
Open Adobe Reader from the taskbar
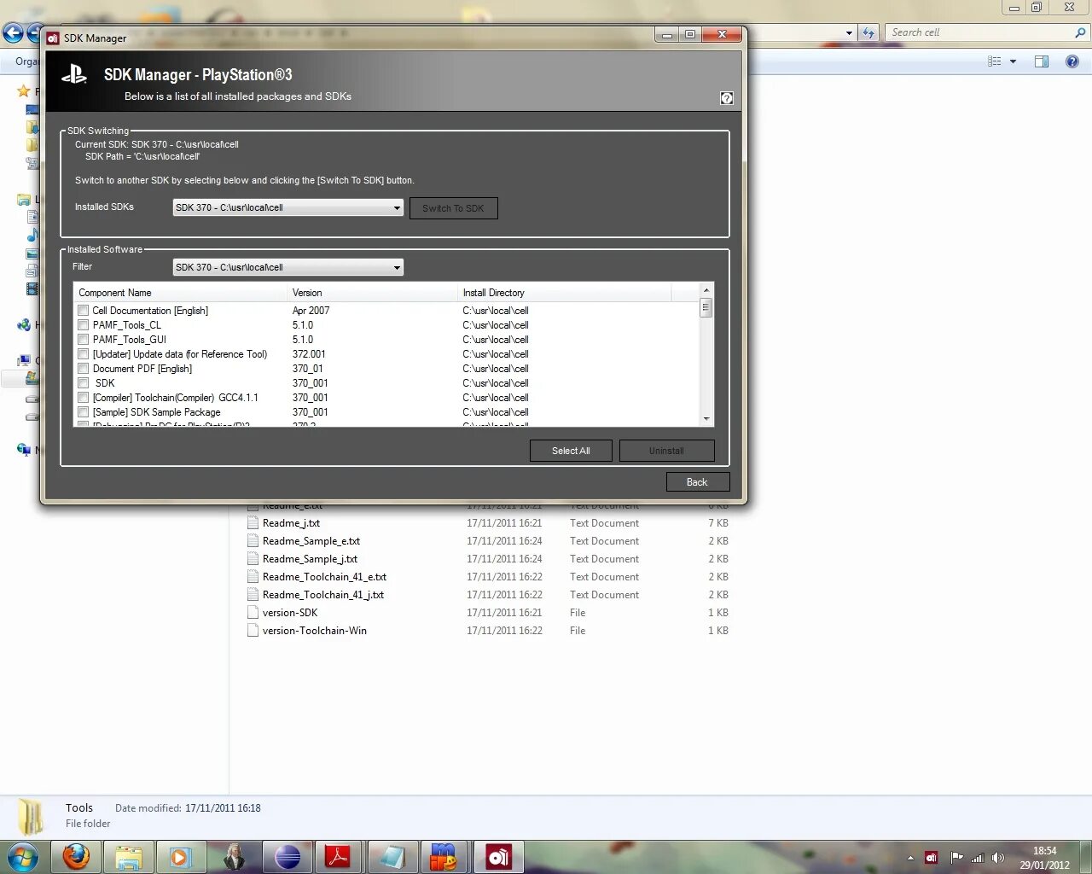[339, 856]
